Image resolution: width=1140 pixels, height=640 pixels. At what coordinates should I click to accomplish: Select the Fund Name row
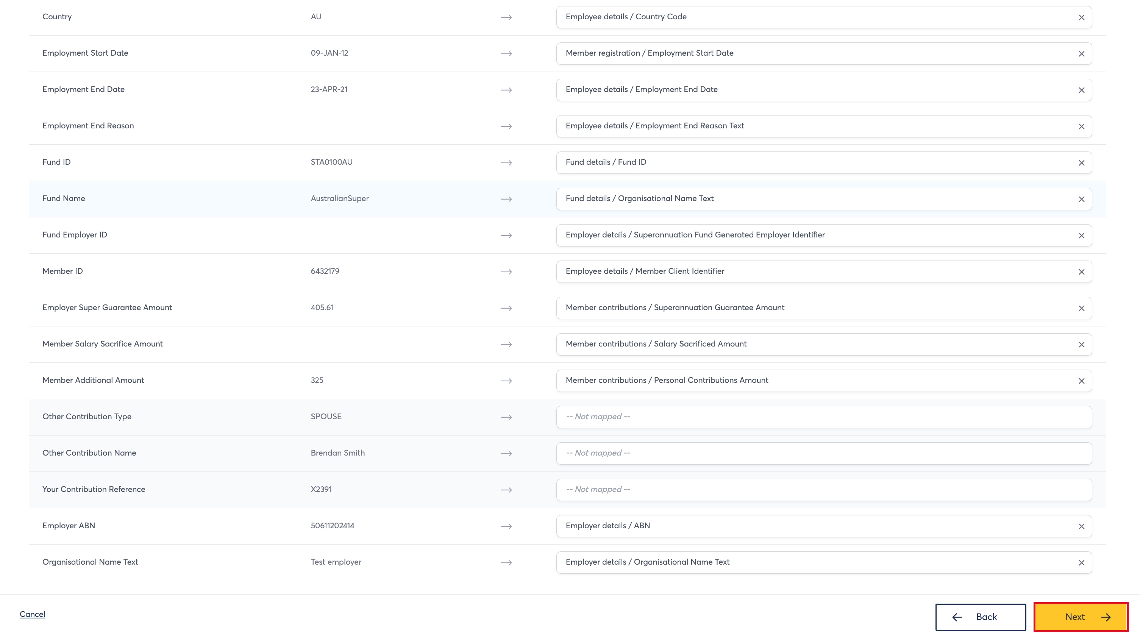click(x=567, y=199)
